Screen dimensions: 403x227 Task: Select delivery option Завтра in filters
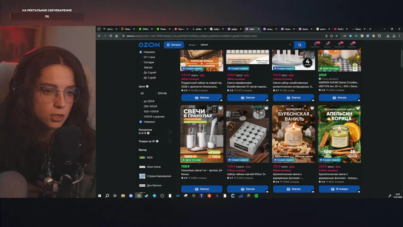coord(148,67)
